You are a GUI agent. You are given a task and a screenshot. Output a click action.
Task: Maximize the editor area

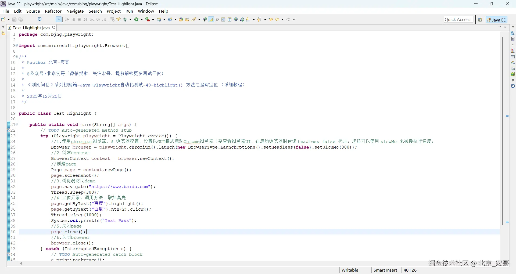[x=505, y=27]
